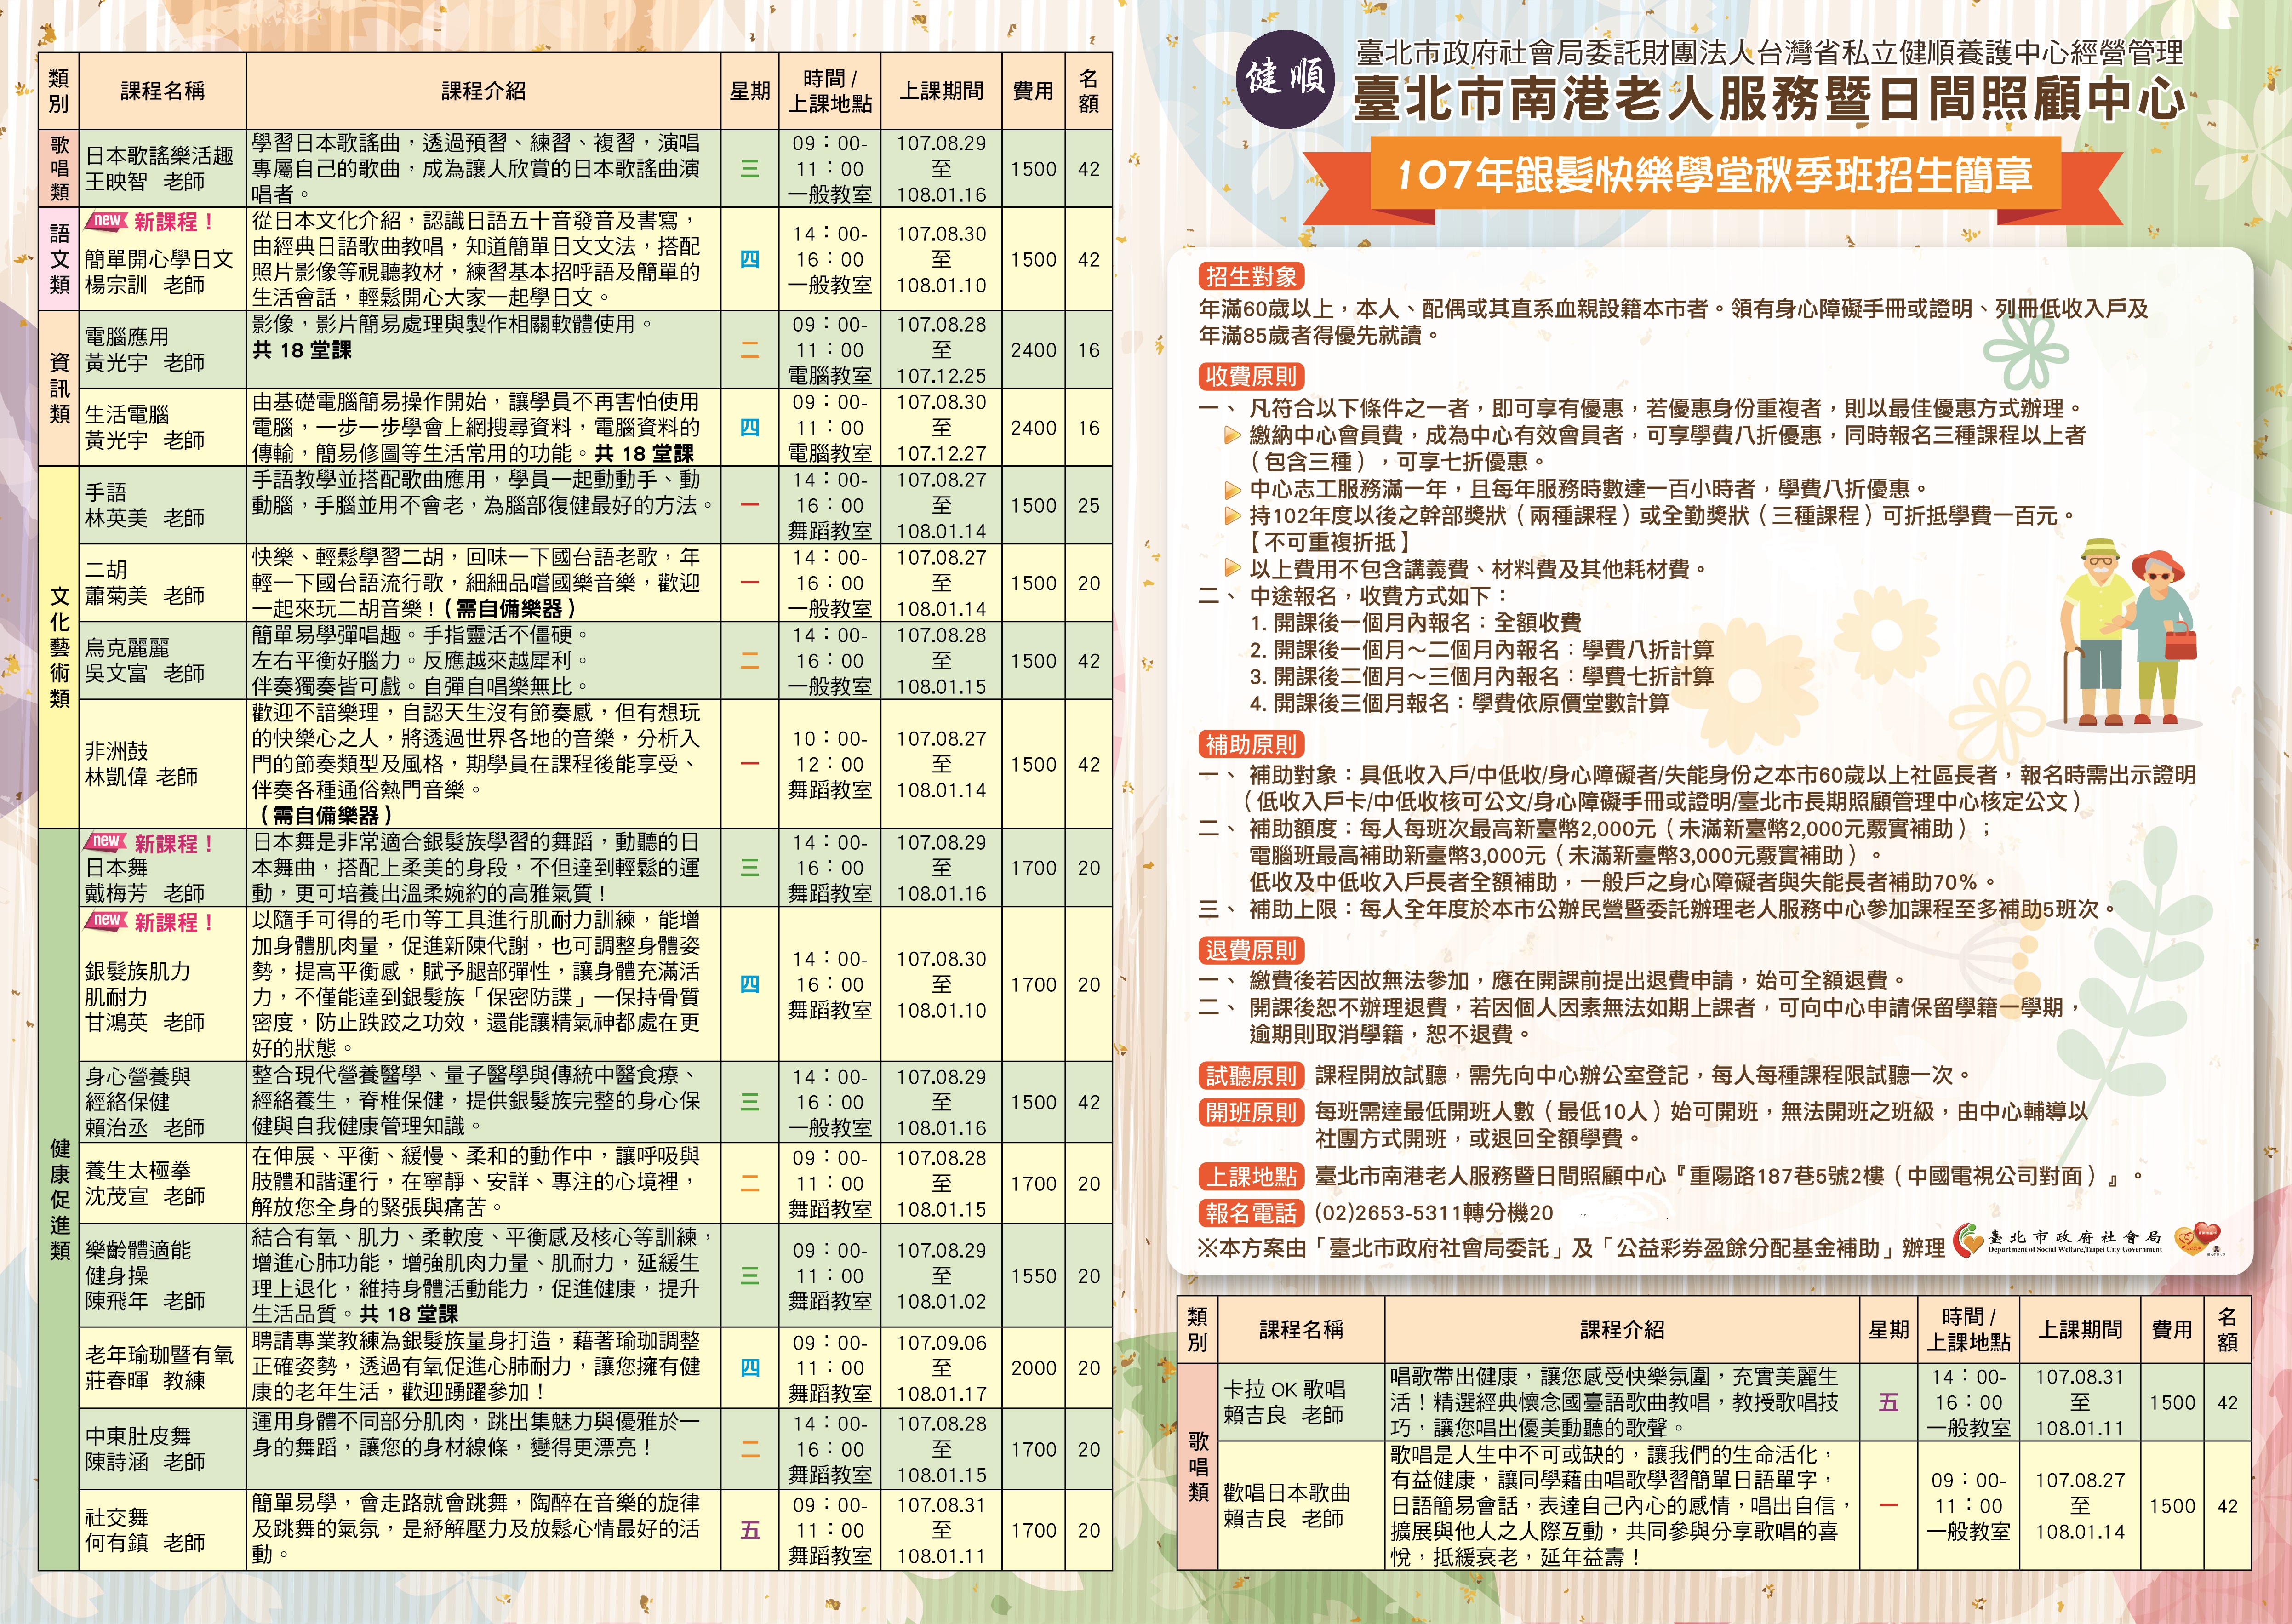Click the new badge above 日本舞
This screenshot has width=2292, height=1624.
(x=107, y=842)
